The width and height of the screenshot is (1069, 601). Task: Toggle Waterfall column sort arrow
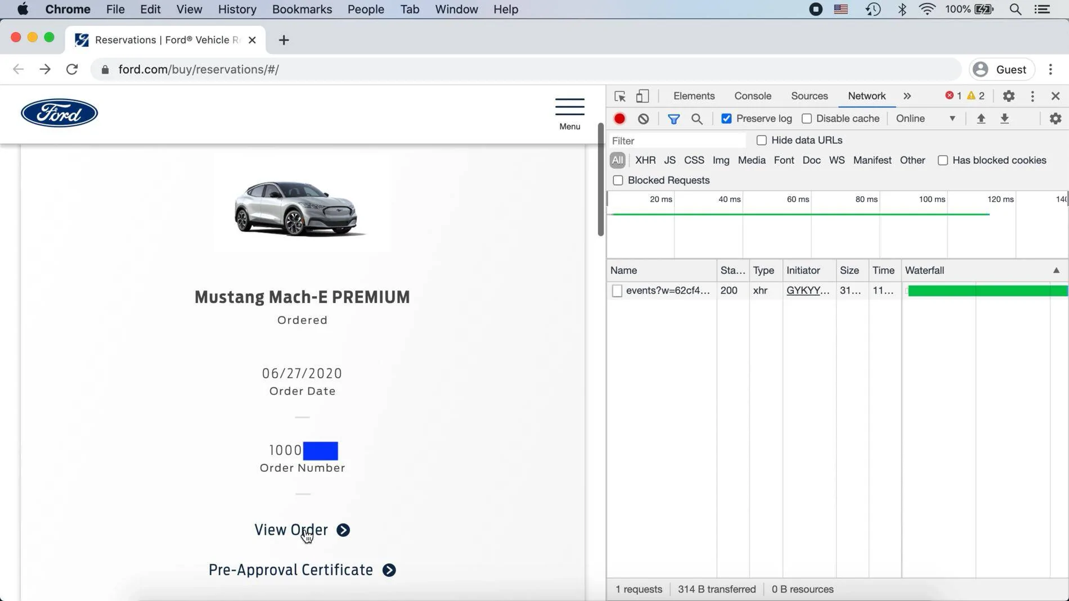(x=1056, y=270)
